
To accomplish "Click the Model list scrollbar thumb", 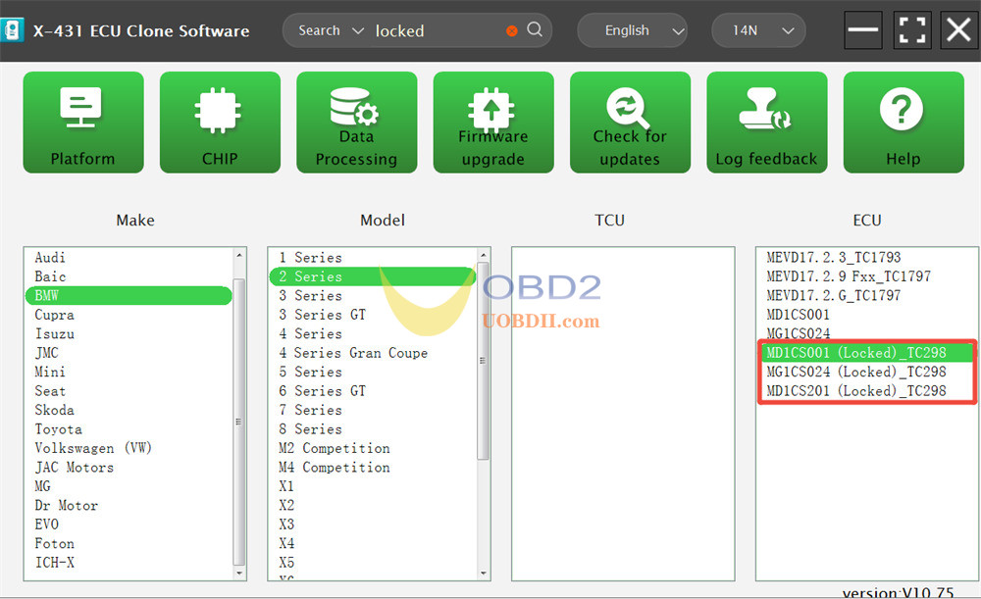I will click(483, 361).
